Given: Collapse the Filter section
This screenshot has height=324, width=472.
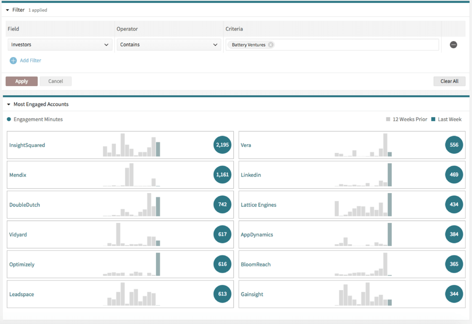Looking at the screenshot, I should point(8,10).
